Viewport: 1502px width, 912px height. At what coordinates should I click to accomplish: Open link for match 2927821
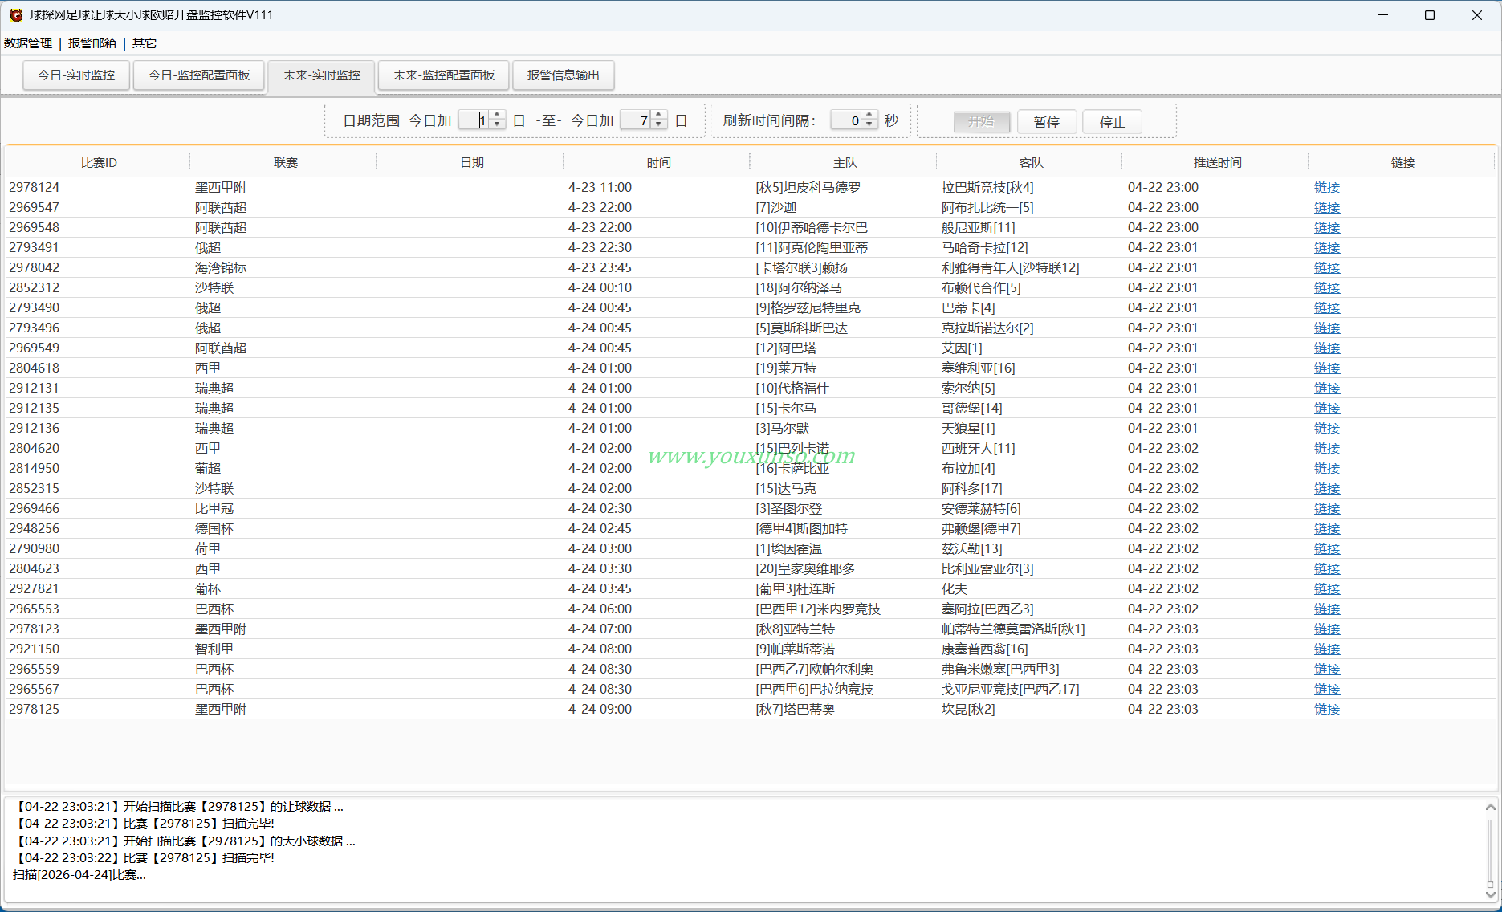point(1327,589)
